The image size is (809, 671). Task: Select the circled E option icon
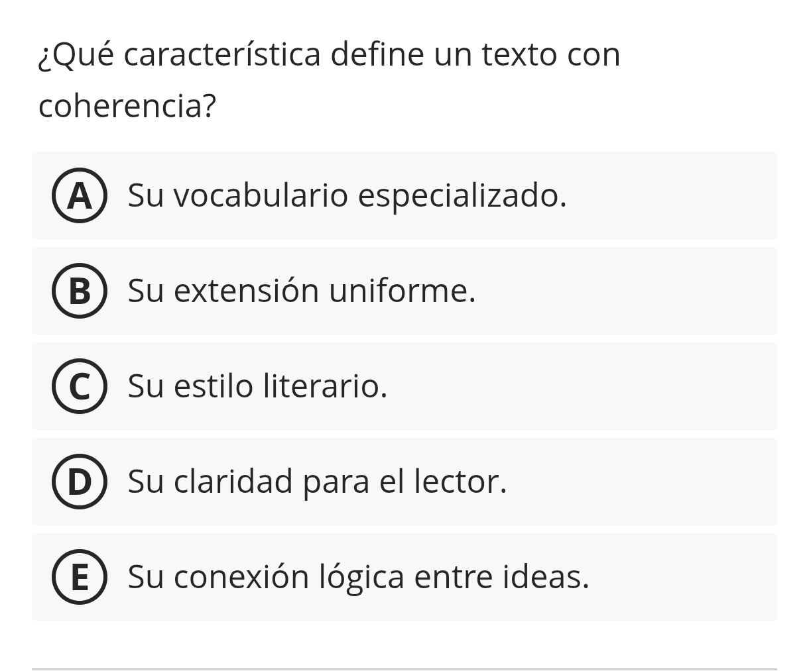pyautogui.click(x=80, y=577)
